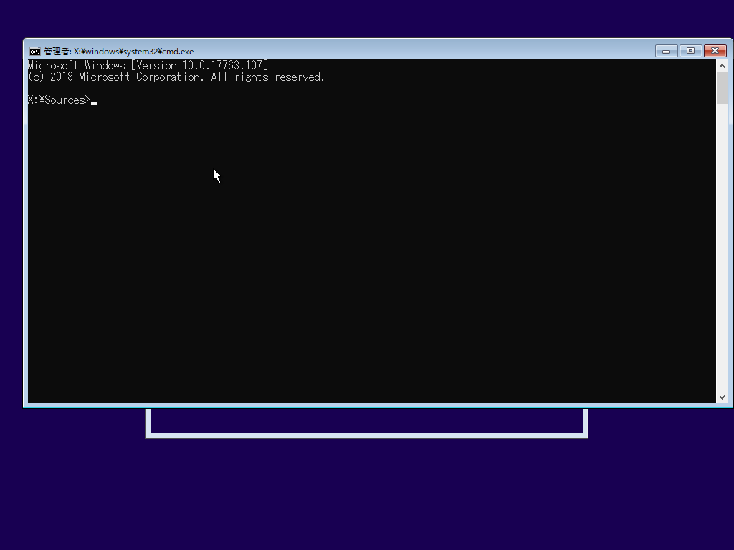
Task: Click the purple desktop background
Action: 367,501
